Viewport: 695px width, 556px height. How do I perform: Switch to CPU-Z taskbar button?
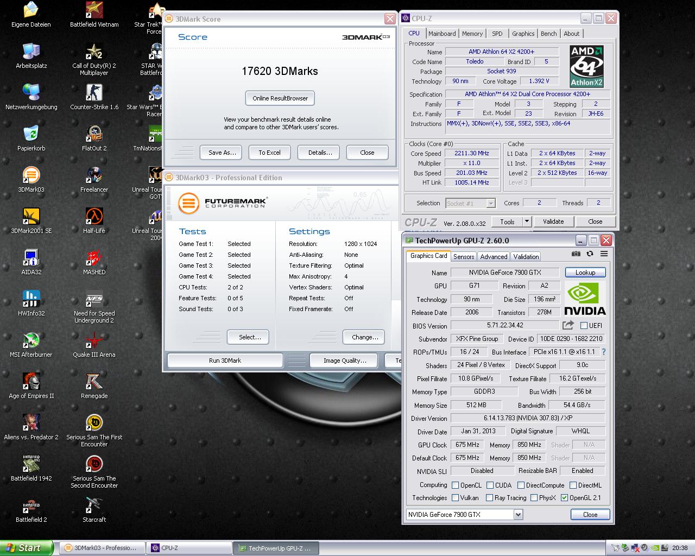(x=189, y=548)
